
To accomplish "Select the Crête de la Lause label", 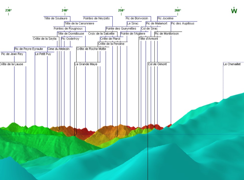I will click(x=12, y=64).
